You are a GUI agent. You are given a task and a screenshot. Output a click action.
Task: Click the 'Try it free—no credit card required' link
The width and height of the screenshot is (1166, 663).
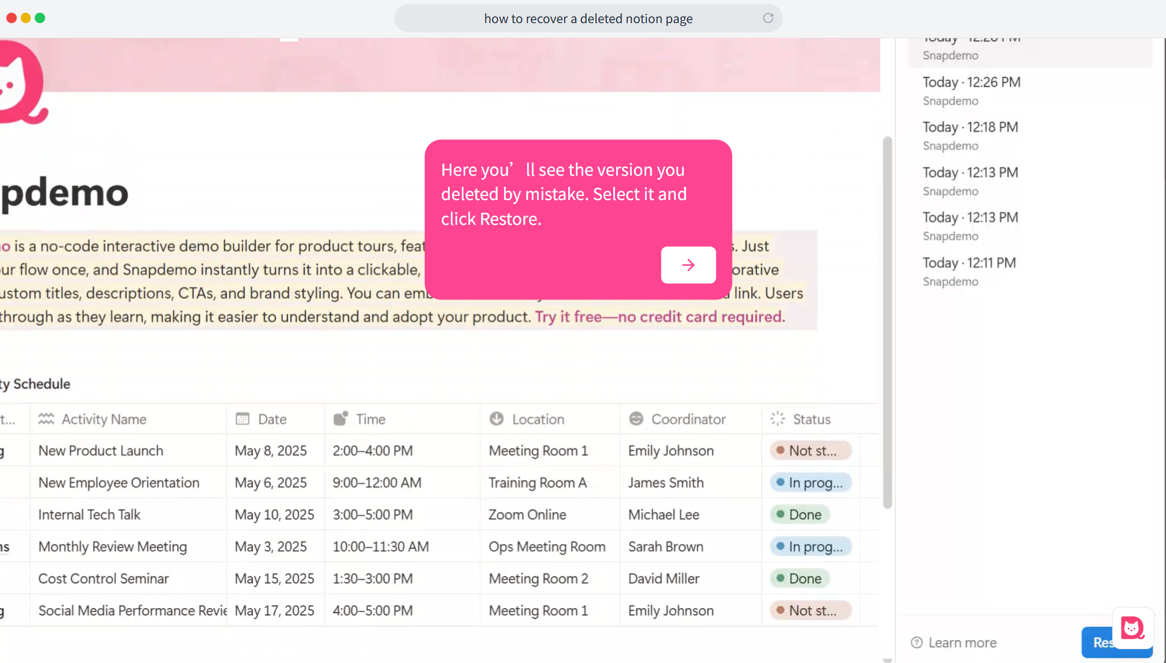click(660, 317)
